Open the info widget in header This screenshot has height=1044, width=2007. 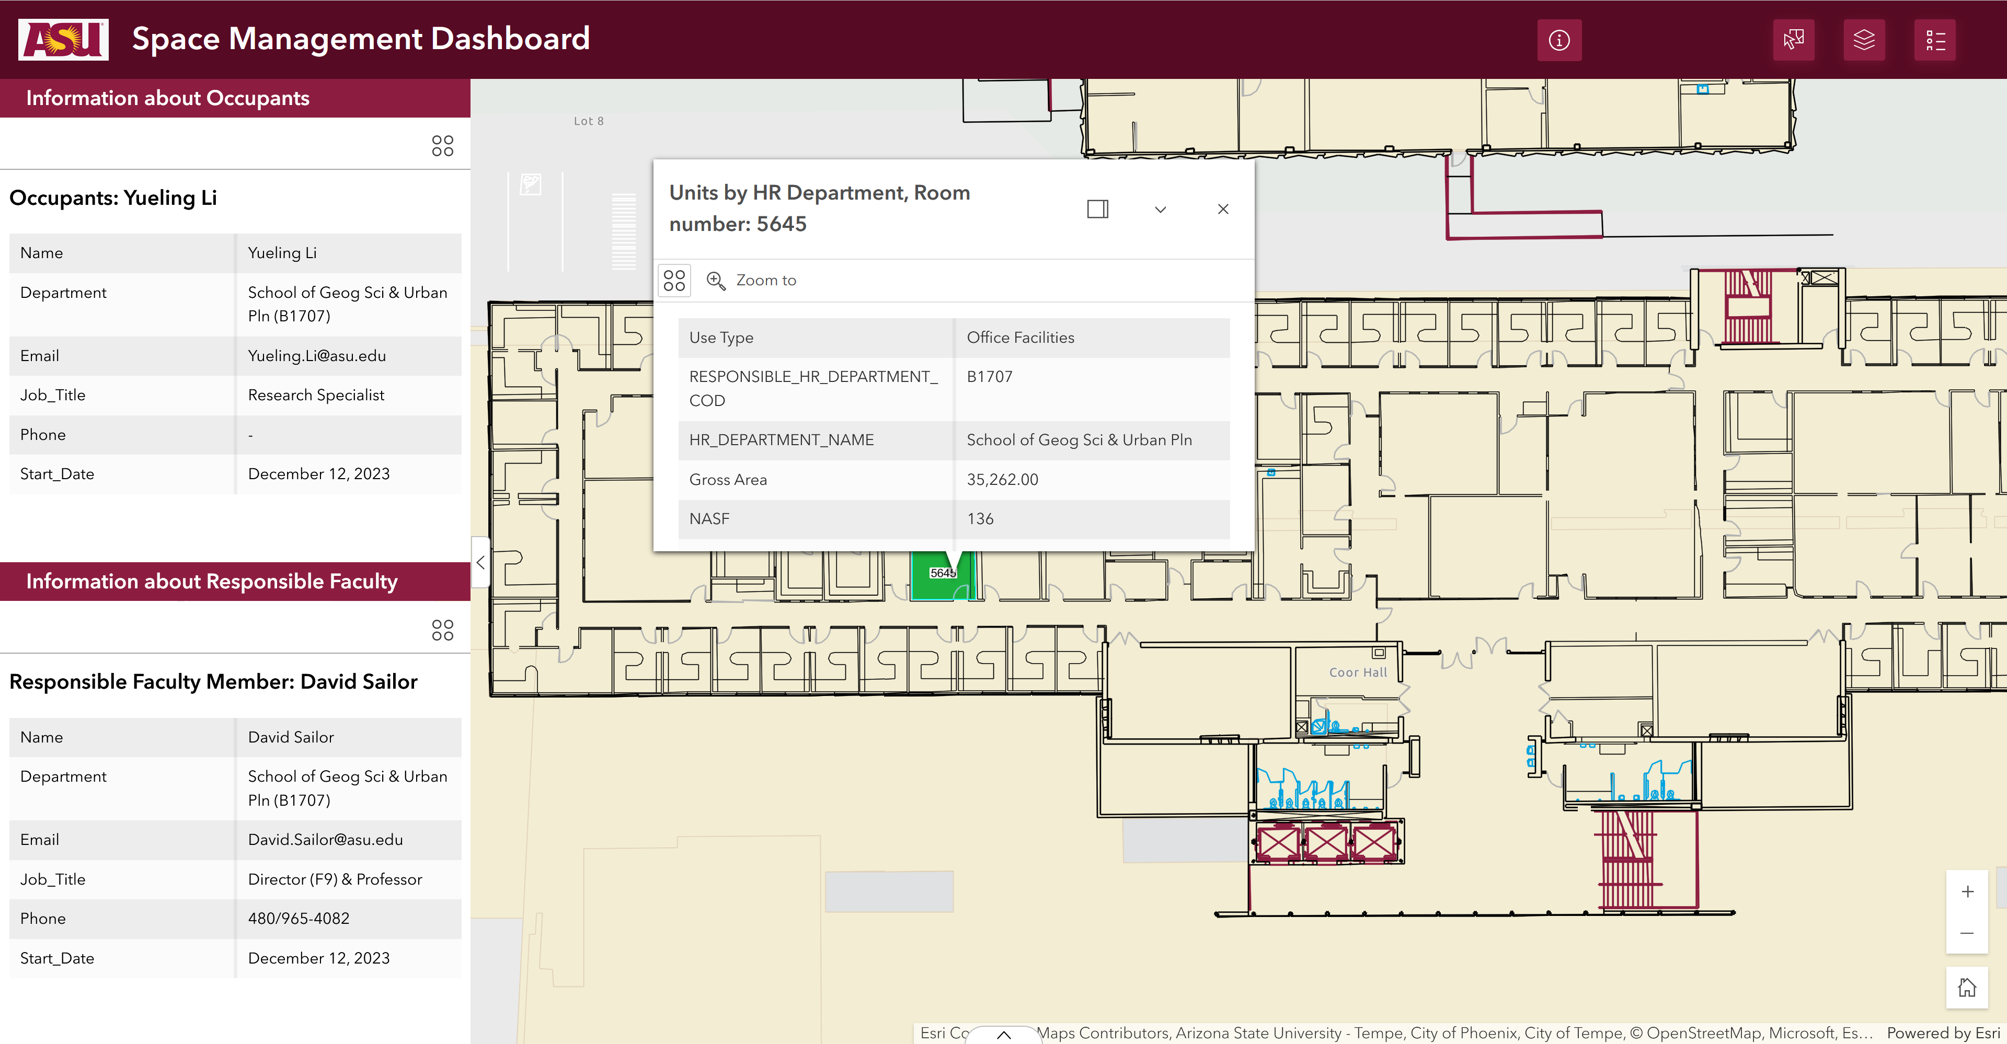tap(1558, 40)
